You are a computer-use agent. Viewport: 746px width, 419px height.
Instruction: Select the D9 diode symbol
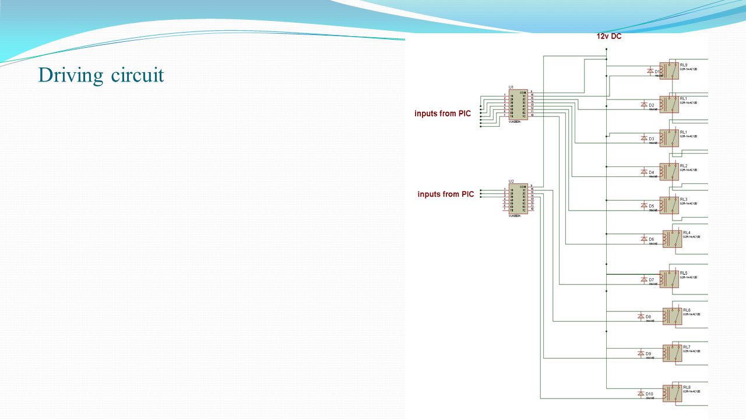[641, 353]
